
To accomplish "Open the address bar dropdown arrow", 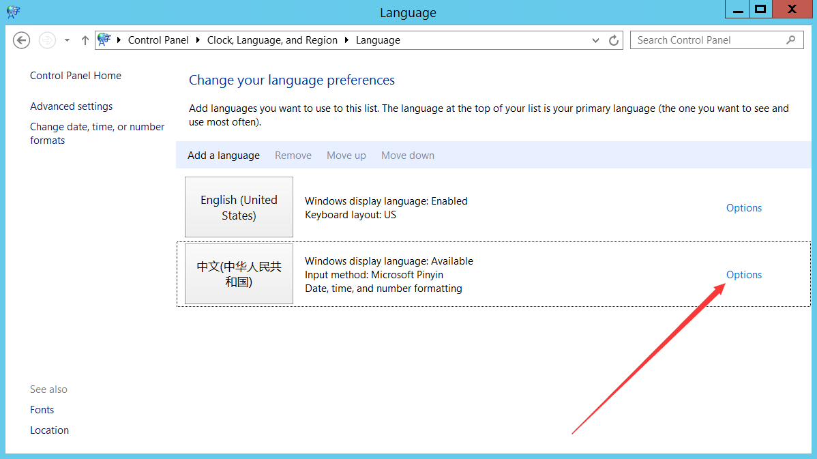I will (x=595, y=40).
